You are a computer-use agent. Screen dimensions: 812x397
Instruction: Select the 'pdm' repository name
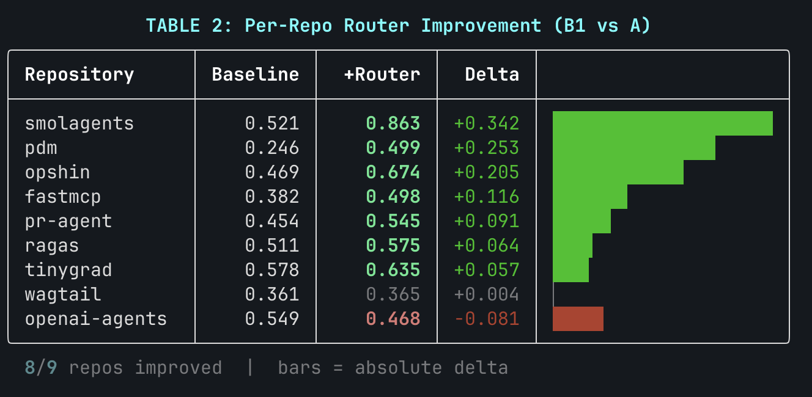pos(41,148)
